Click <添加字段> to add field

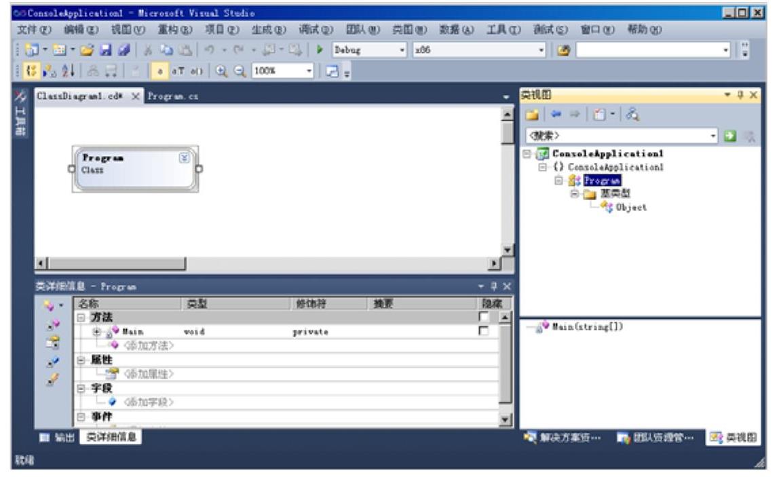pyautogui.click(x=149, y=402)
